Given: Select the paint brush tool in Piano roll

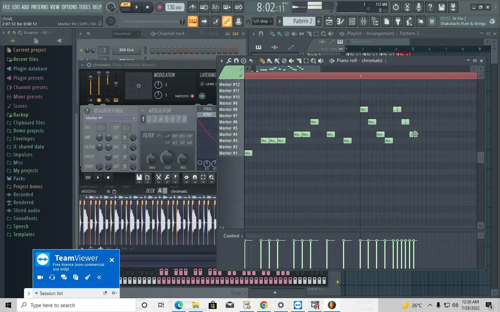Looking at the screenshot, I should pos(269,61).
